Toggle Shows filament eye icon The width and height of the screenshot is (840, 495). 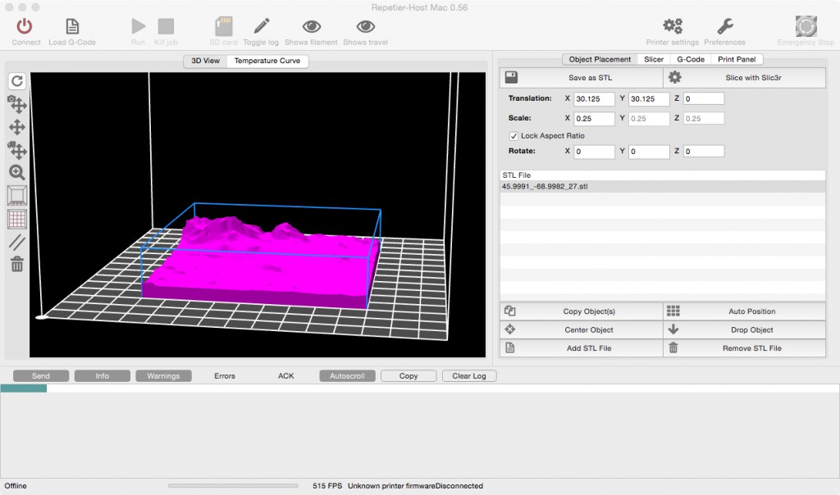tap(311, 26)
